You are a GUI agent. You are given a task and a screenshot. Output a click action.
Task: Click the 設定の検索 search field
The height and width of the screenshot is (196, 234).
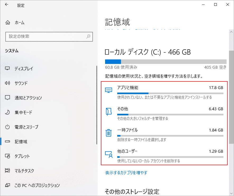pyautogui.click(x=46, y=36)
